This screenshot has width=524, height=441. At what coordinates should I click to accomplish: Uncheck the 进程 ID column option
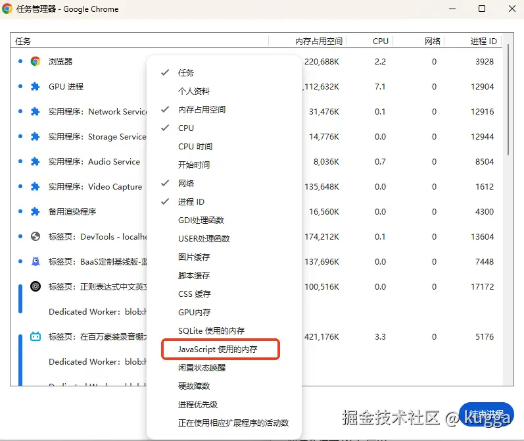coord(224,201)
